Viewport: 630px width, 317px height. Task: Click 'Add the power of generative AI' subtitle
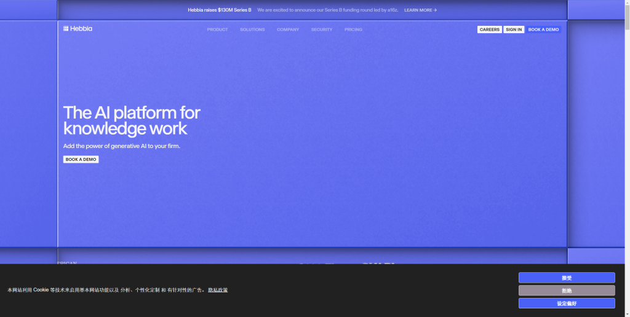pos(121,146)
